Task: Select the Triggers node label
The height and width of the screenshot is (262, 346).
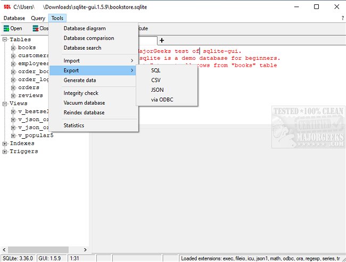Action: point(24,151)
